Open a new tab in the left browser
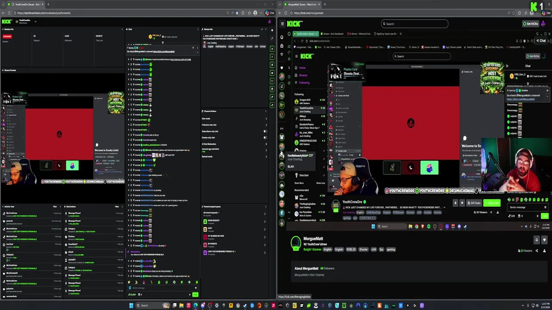The width and height of the screenshot is (552, 310). click(x=48, y=4)
